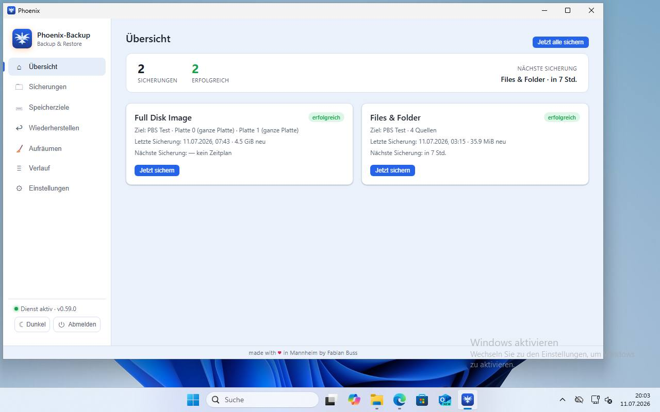
Task: Click 'Nächste Sicherung: in 7 Std.' card line
Action: (408, 153)
